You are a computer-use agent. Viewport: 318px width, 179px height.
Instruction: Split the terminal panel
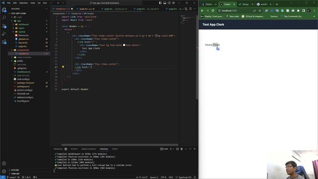click(x=177, y=149)
